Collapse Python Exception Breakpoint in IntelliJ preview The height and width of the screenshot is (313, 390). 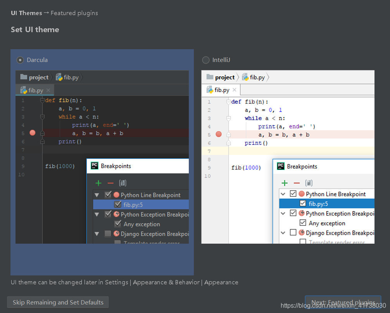tap(283, 213)
